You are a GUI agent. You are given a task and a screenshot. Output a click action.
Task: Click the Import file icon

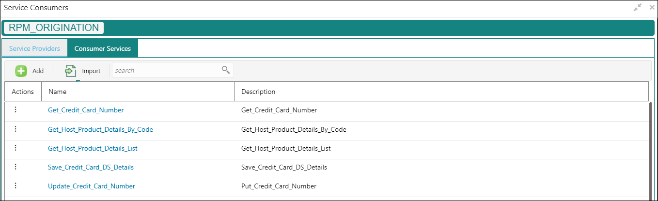[x=71, y=71]
